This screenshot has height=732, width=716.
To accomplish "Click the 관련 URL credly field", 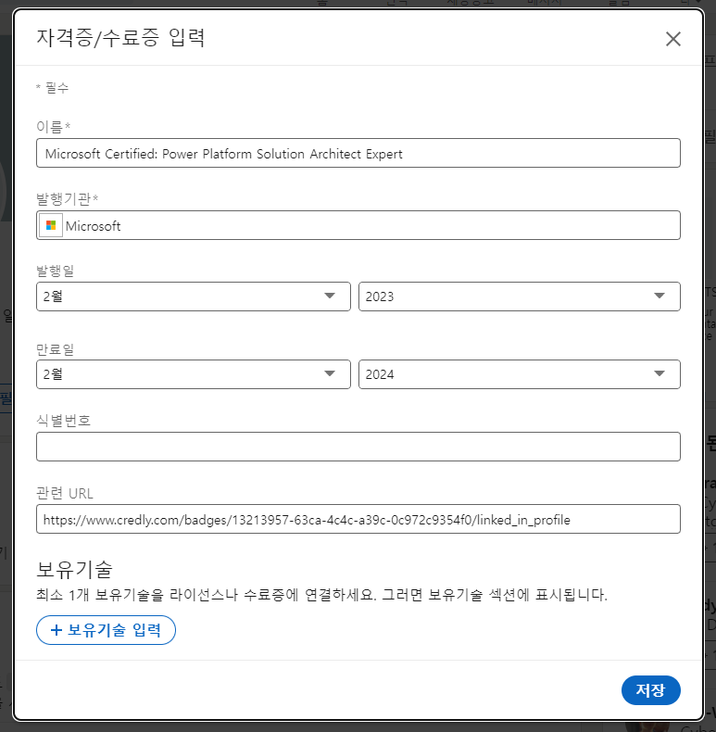I will tap(358, 519).
